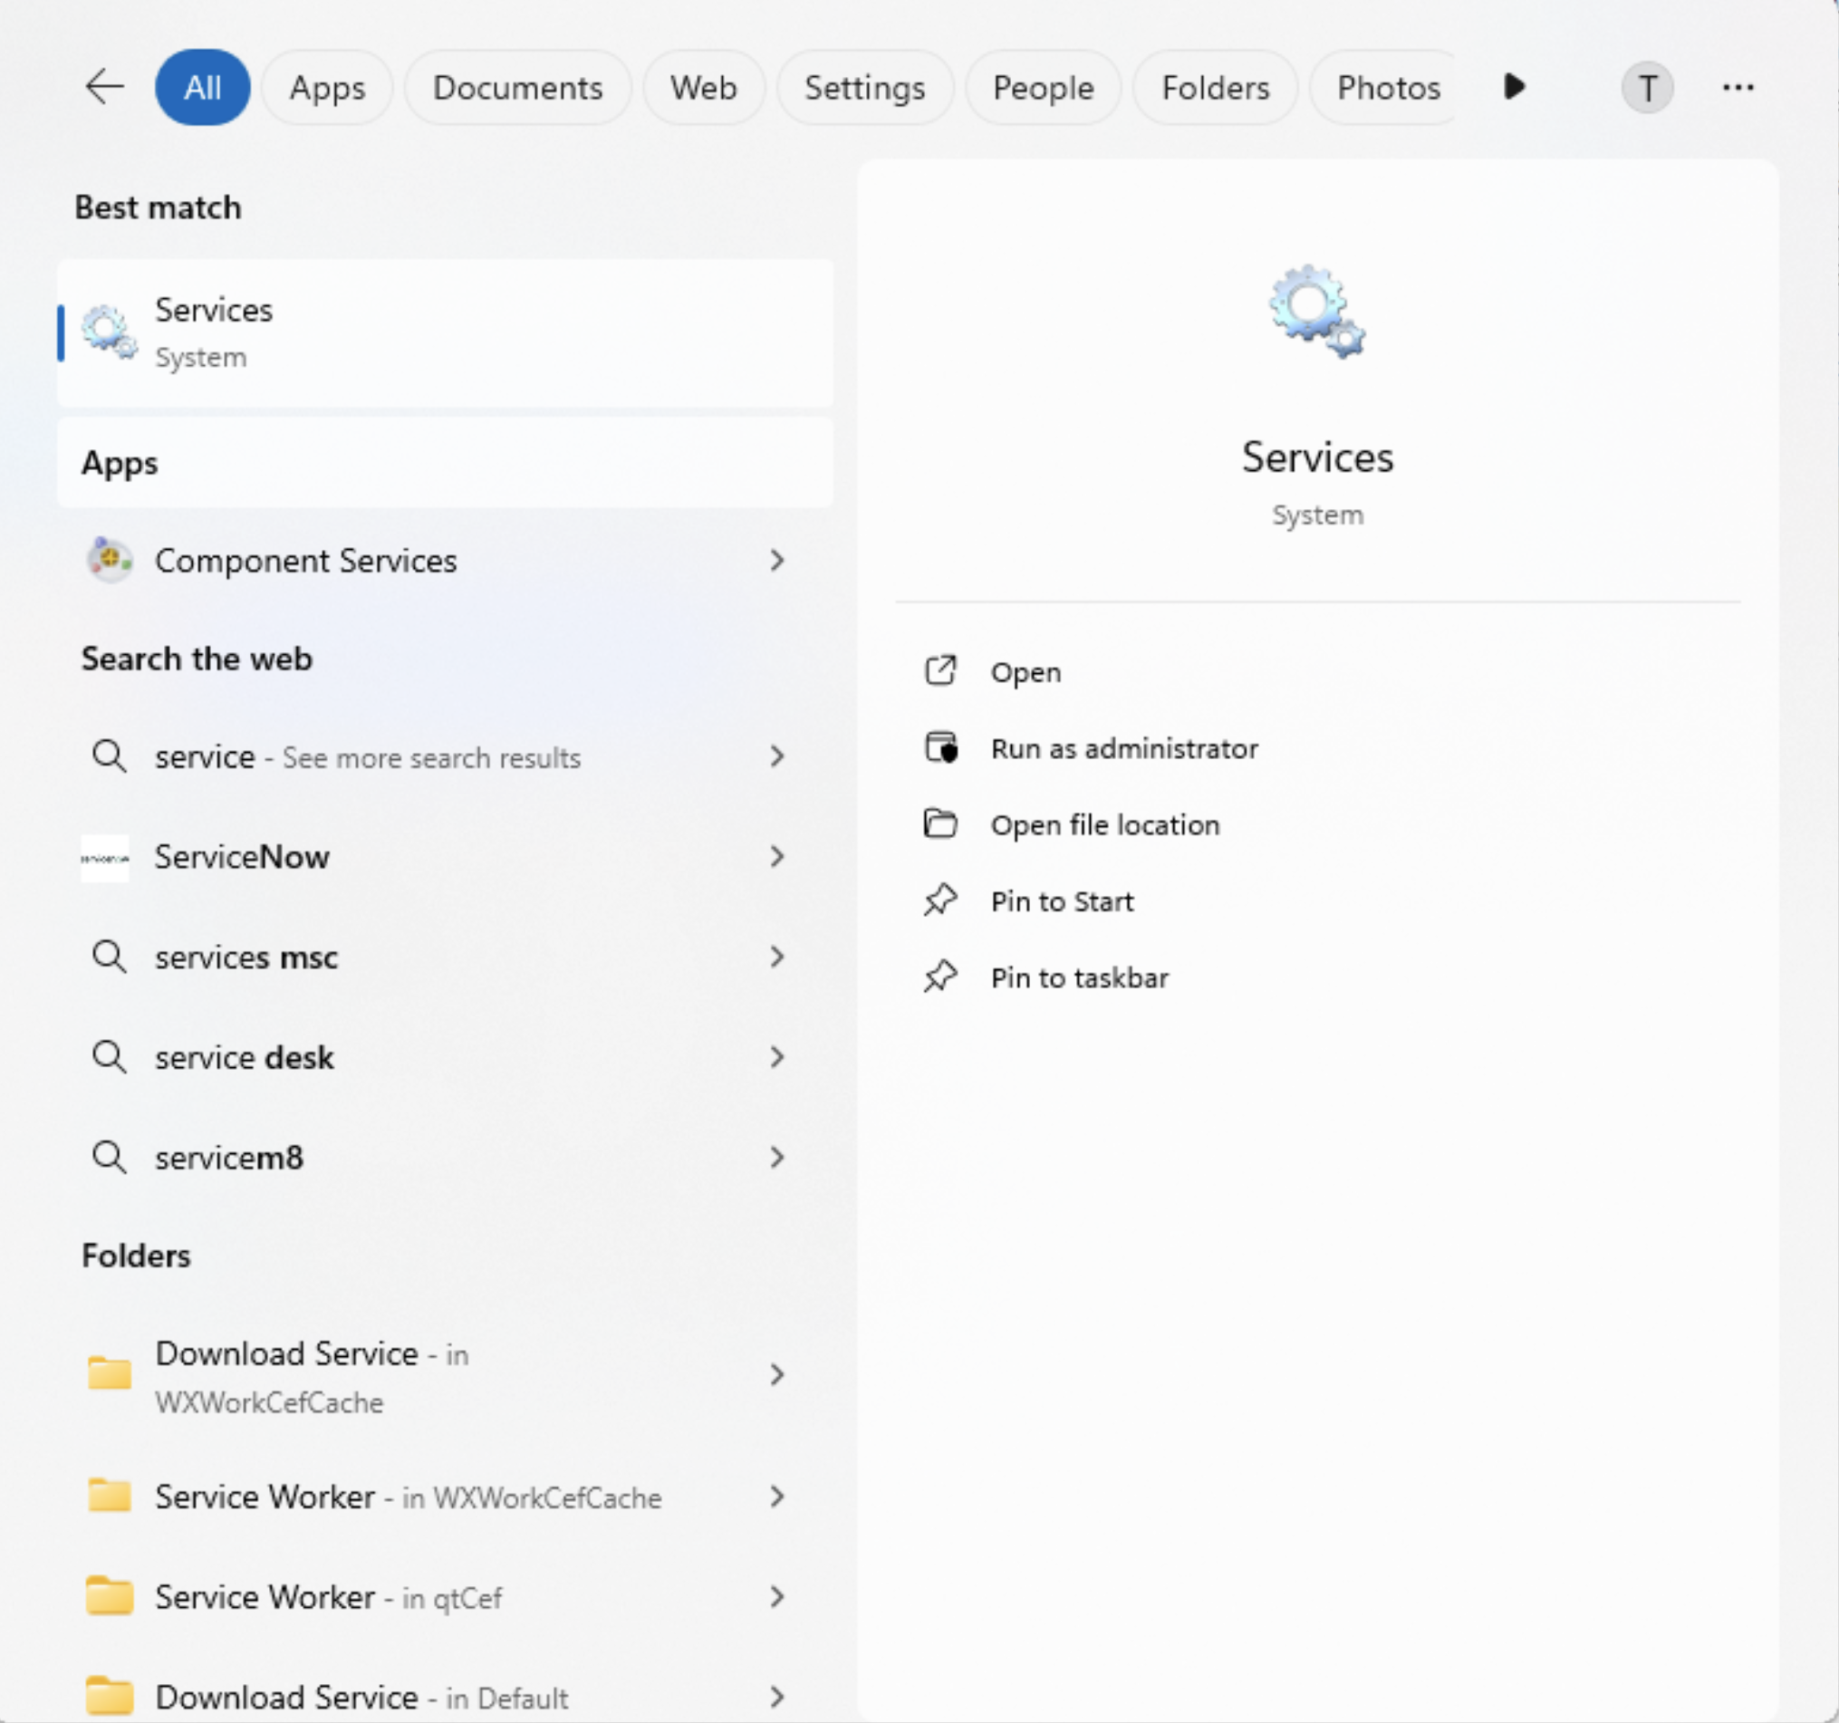
Task: Expand the Service Worker in qtCef chevron
Action: [x=776, y=1597]
